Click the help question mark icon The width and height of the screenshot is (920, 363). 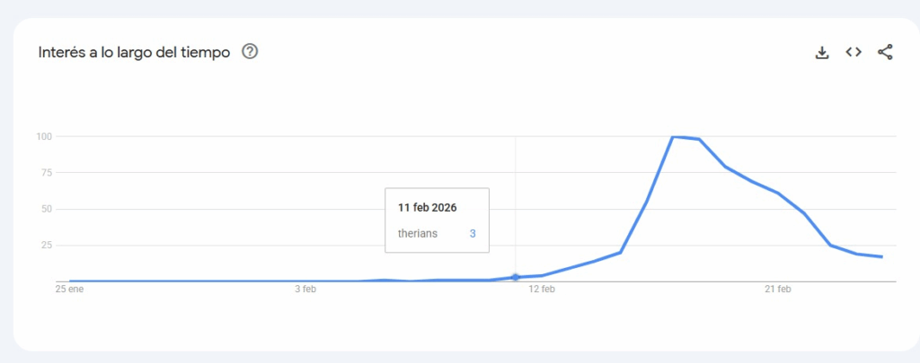(251, 52)
